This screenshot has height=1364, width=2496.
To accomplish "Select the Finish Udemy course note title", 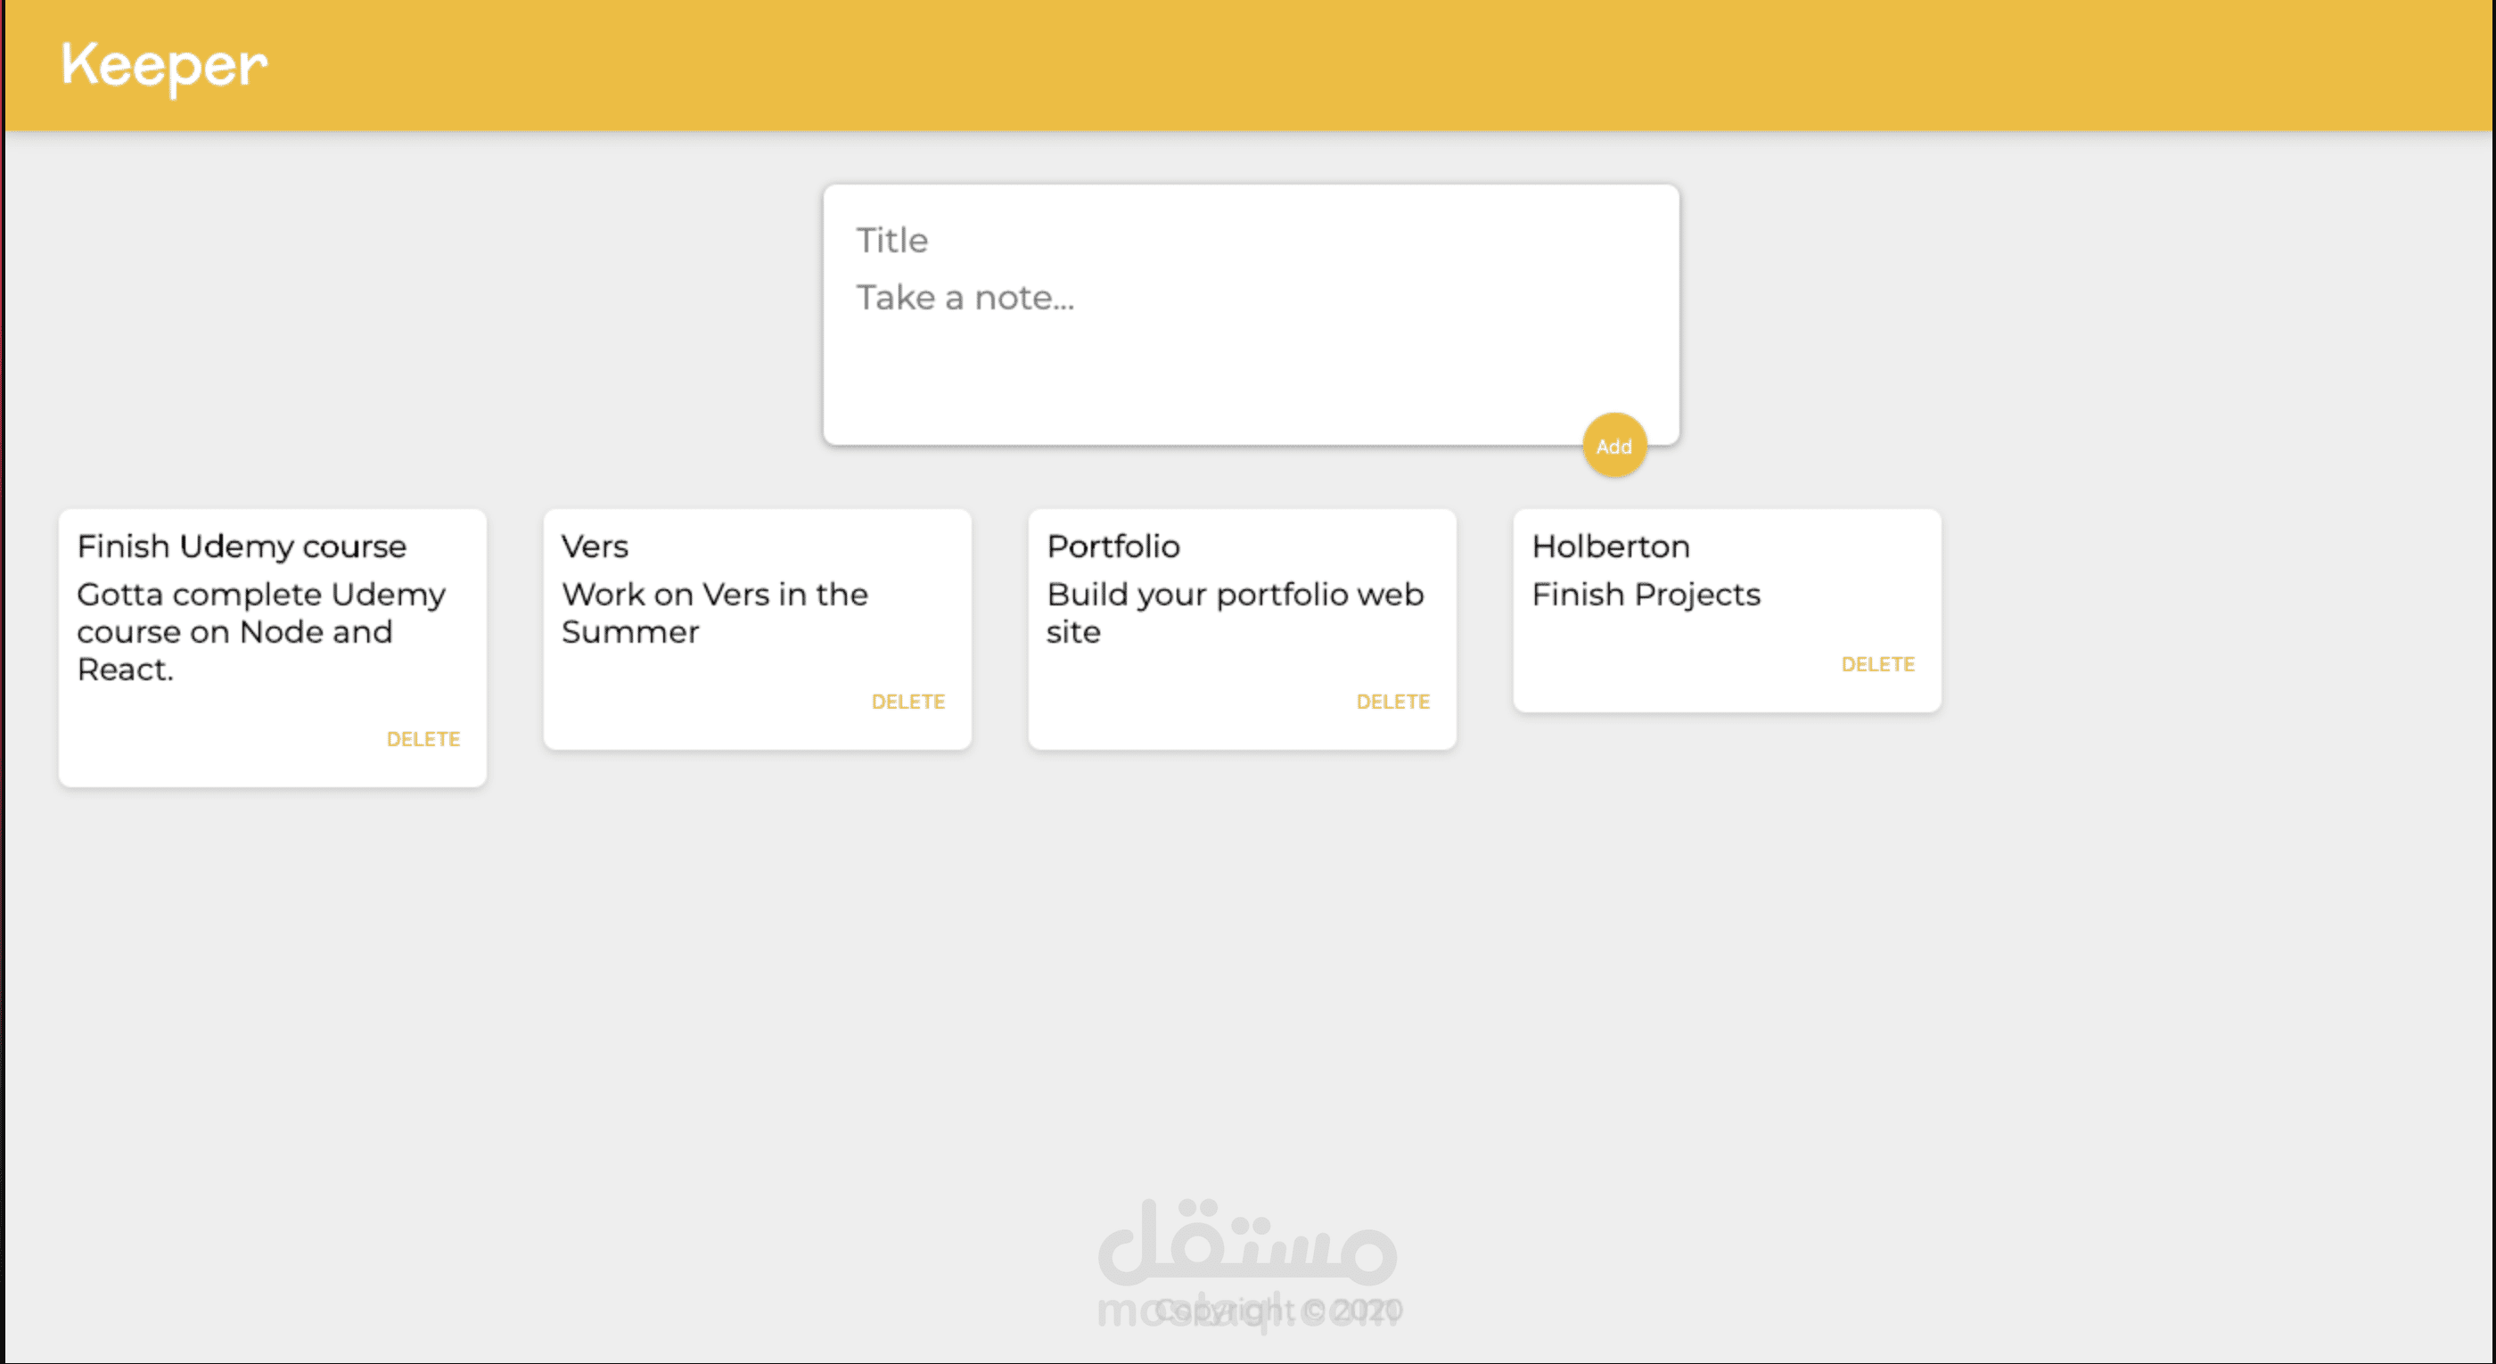I will point(242,546).
